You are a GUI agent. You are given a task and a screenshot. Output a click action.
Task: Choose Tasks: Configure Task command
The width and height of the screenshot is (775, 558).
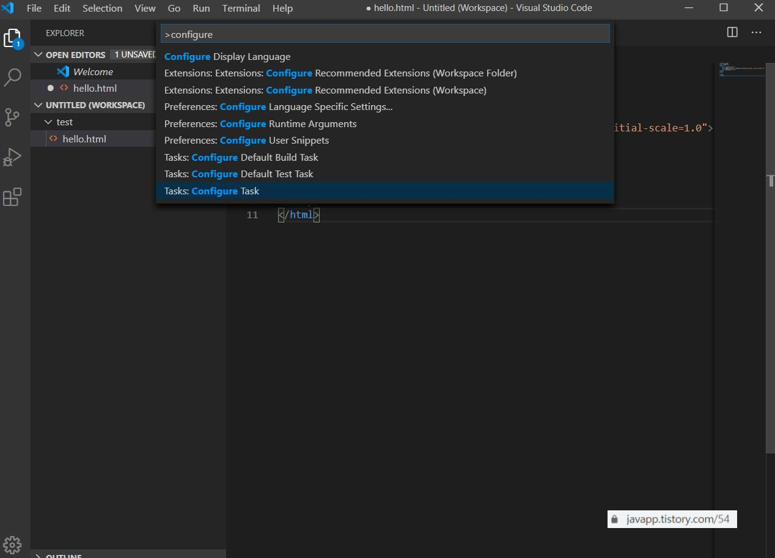[x=385, y=191]
